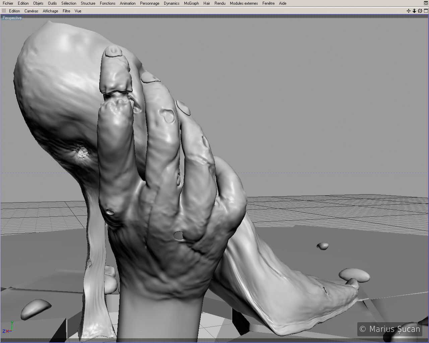Screen dimensions: 429x343
Task: Click the viewport zoom camera arrow icon
Action: (x=414, y=11)
